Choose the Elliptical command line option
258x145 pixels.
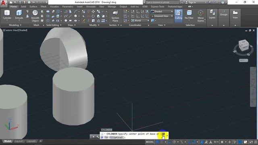pyautogui.click(x=116, y=137)
